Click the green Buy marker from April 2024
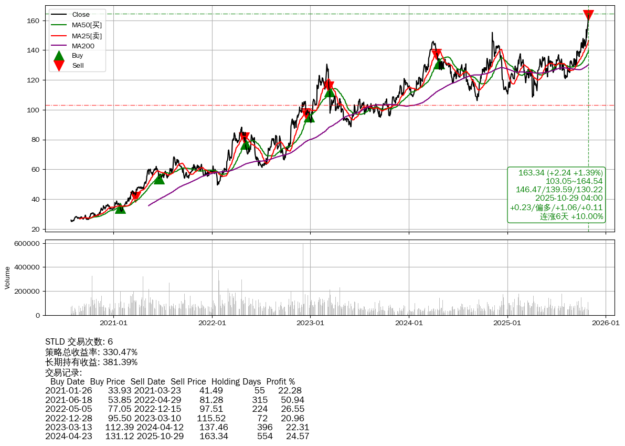This screenshot has width=625, height=446. point(439,64)
